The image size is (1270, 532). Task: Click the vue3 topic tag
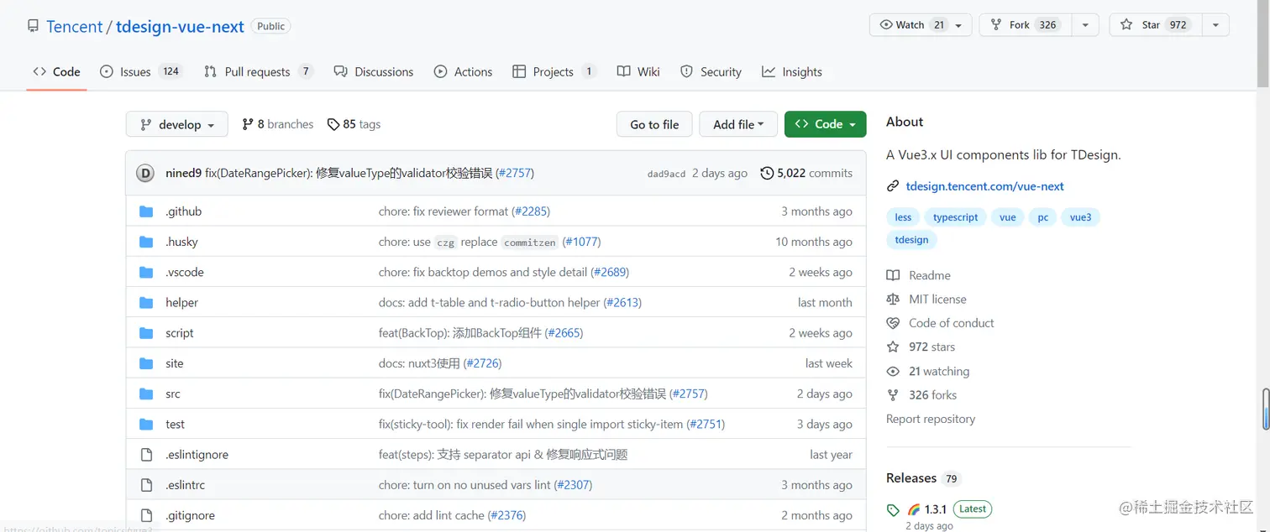[x=1081, y=217]
